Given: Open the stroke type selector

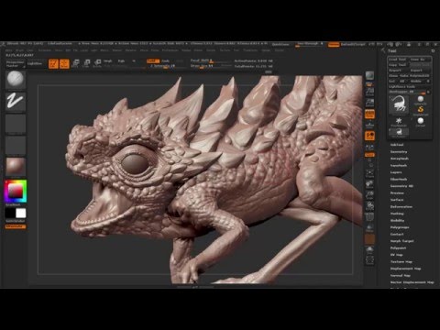Looking at the screenshot, I should (x=16, y=102).
